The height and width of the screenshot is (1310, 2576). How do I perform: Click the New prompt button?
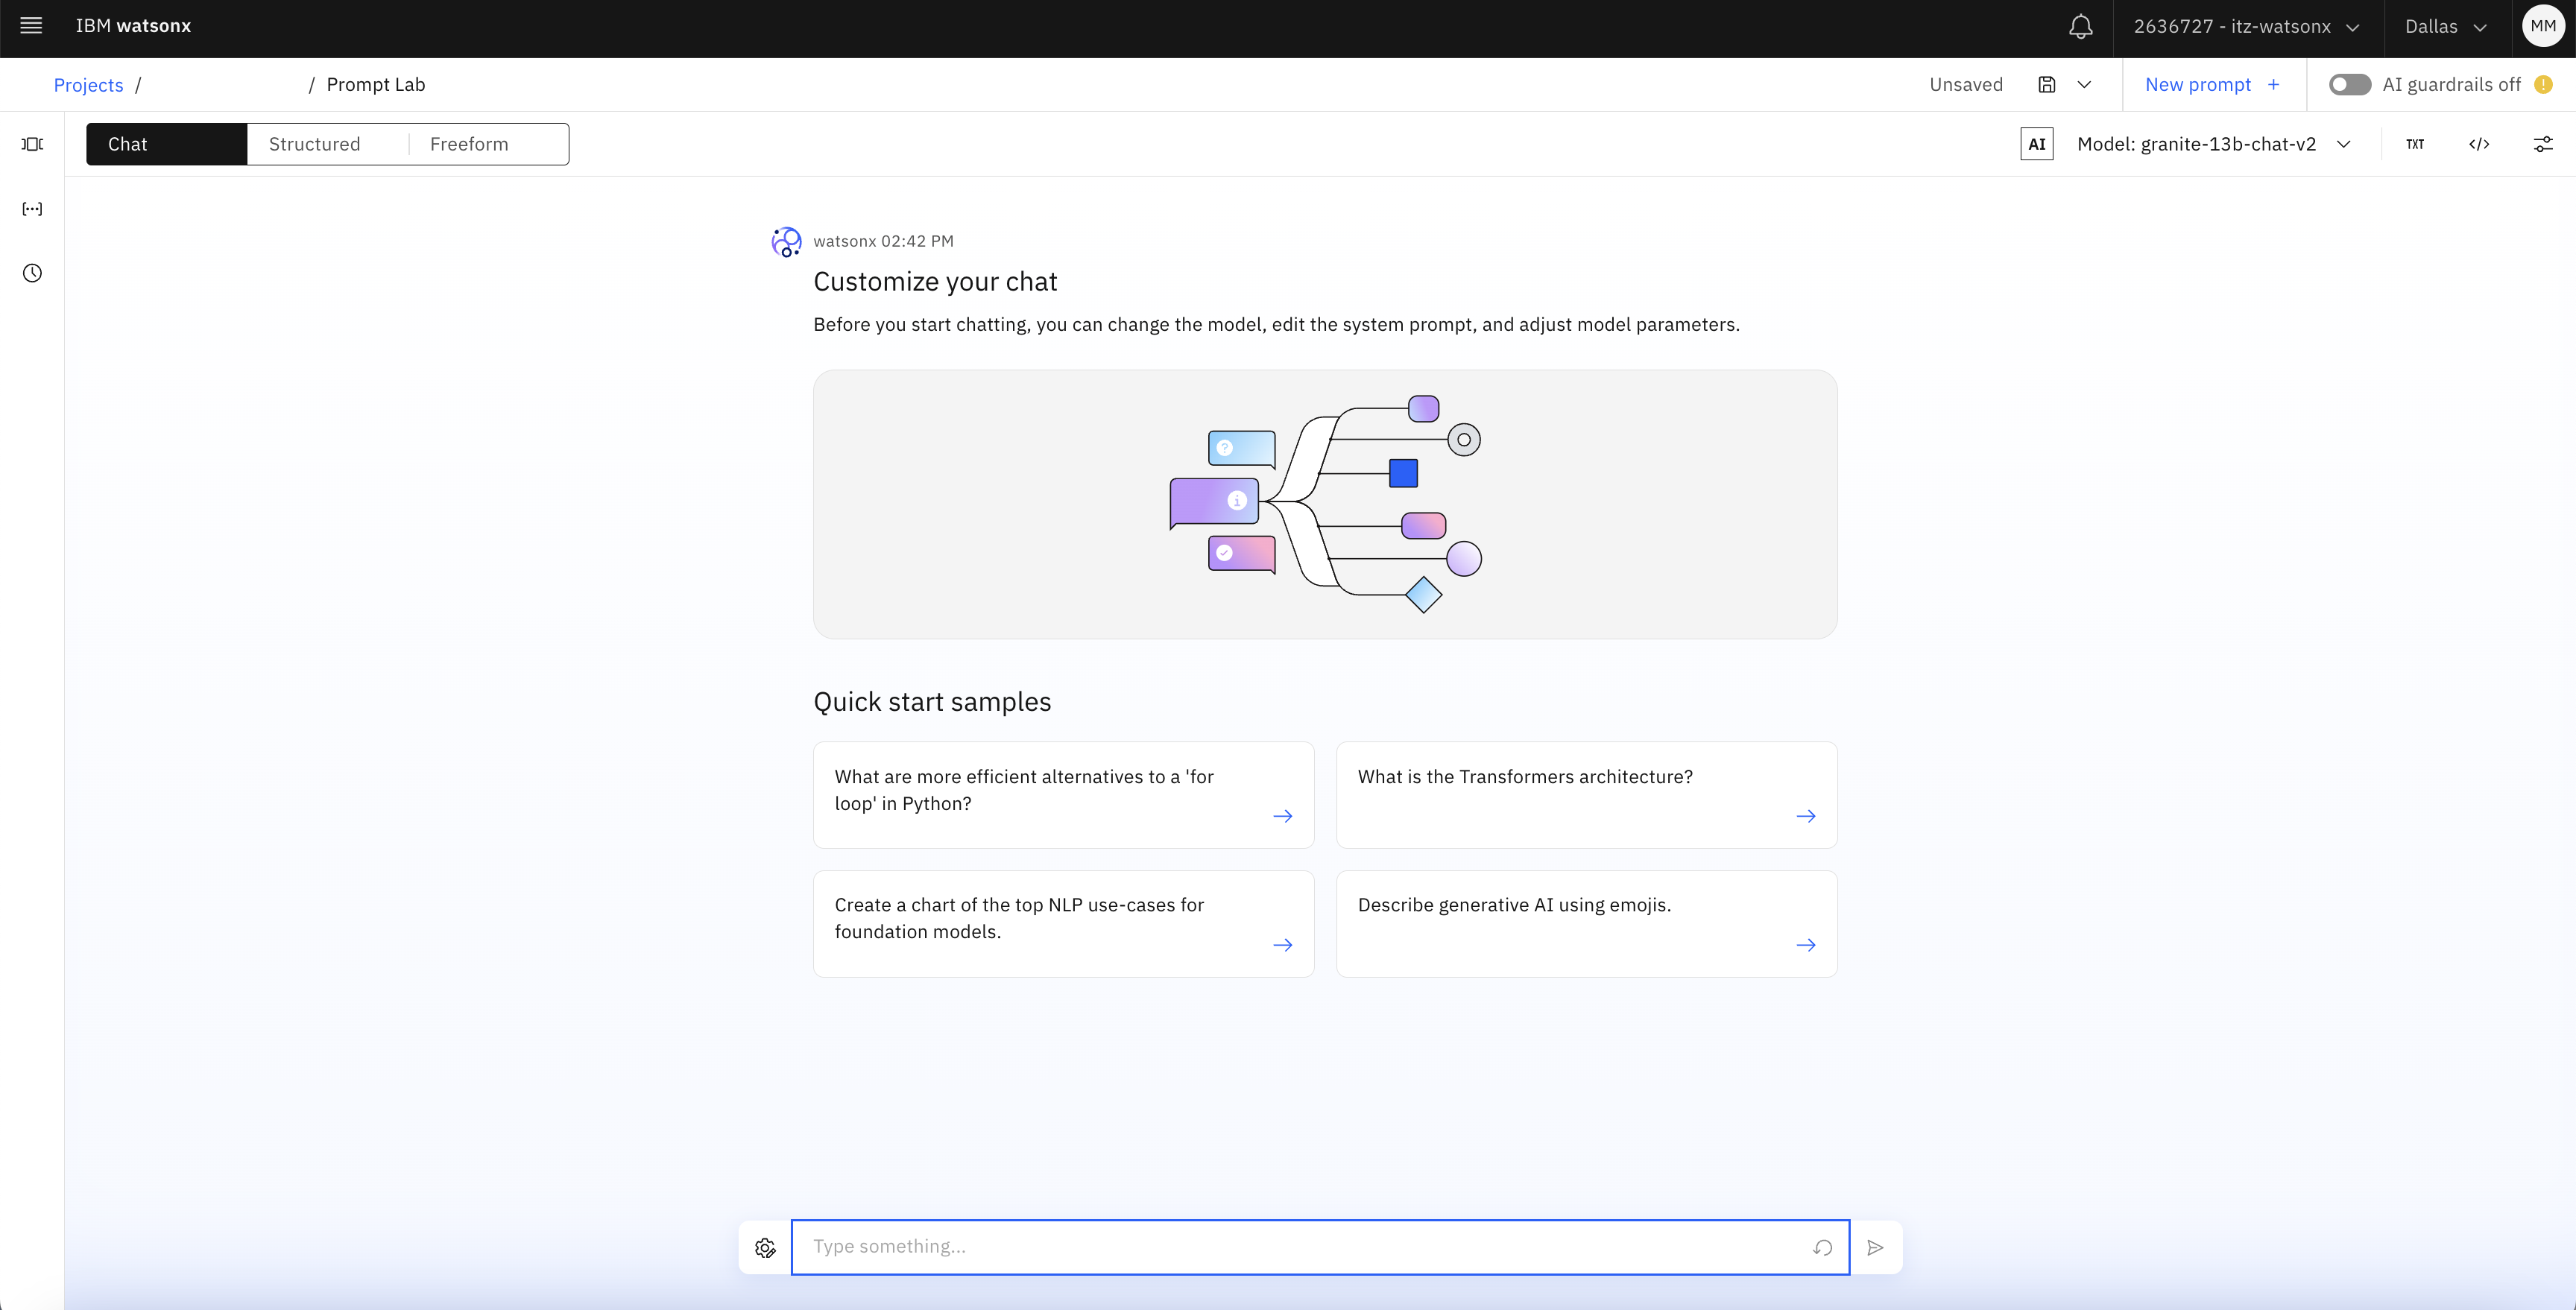coord(2210,83)
